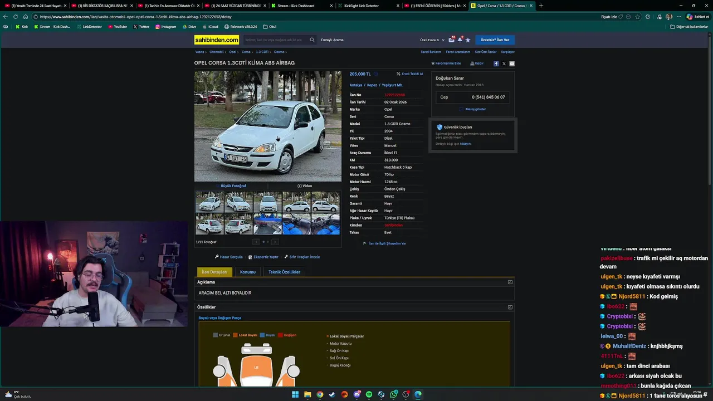
Task: Select the Teknik Özellikler tab
Action: tap(284, 272)
